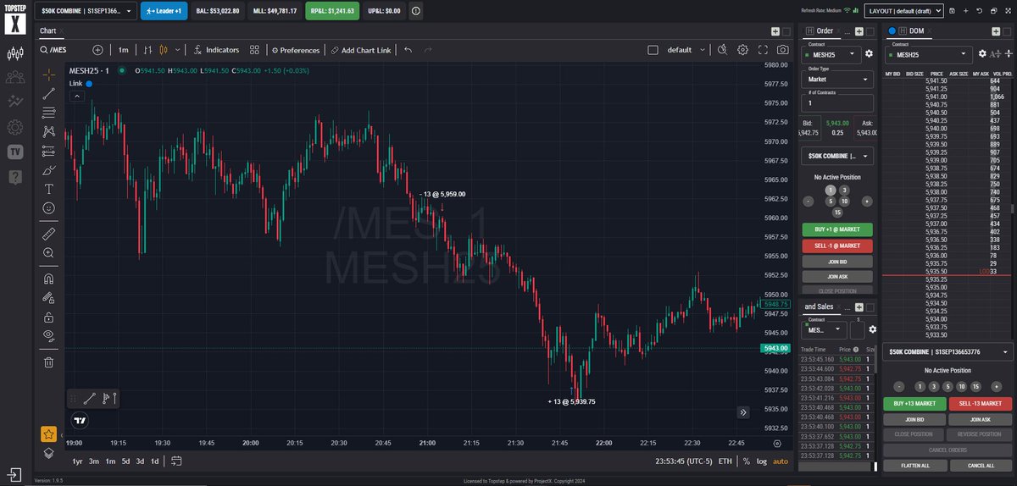Click BUY +13 MARKET in DOM
The image size is (1017, 486).
[914, 404]
